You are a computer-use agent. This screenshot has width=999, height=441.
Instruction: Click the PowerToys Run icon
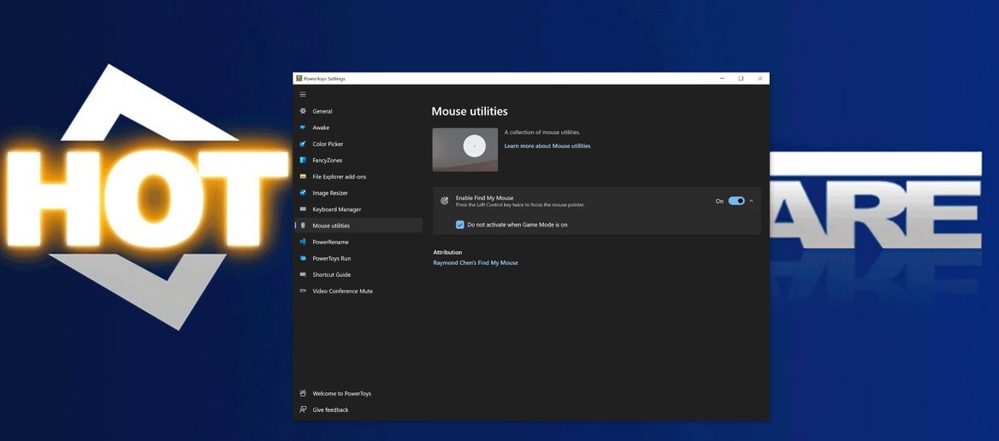point(303,258)
